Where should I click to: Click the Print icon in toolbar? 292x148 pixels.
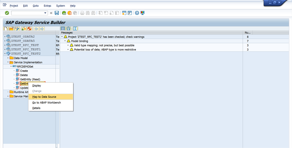click(x=82, y=13)
